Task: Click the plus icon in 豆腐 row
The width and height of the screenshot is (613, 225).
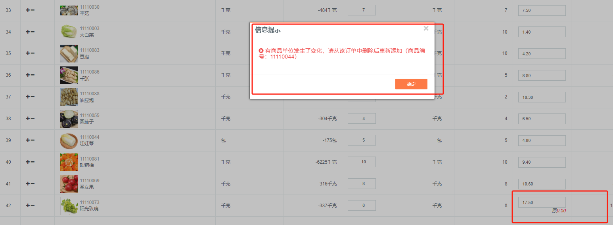Action: click(x=28, y=53)
